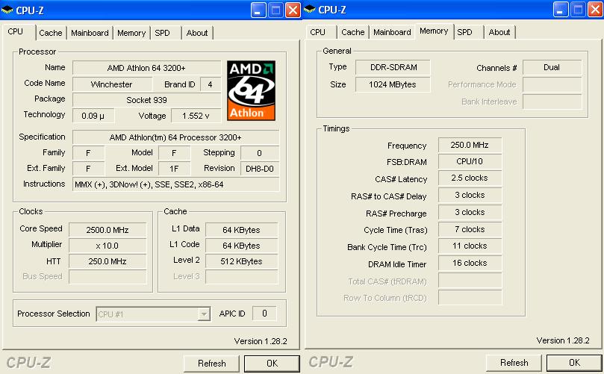Image resolution: width=604 pixels, height=374 pixels.
Task: Minimize the right CPU-Z window
Action: (x=561, y=10)
